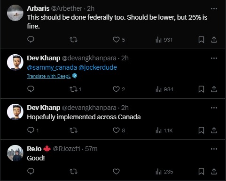Image resolution: width=226 pixels, height=181 pixels.
Task: Open @RJozef1 profile handle
Action: tap(67, 149)
